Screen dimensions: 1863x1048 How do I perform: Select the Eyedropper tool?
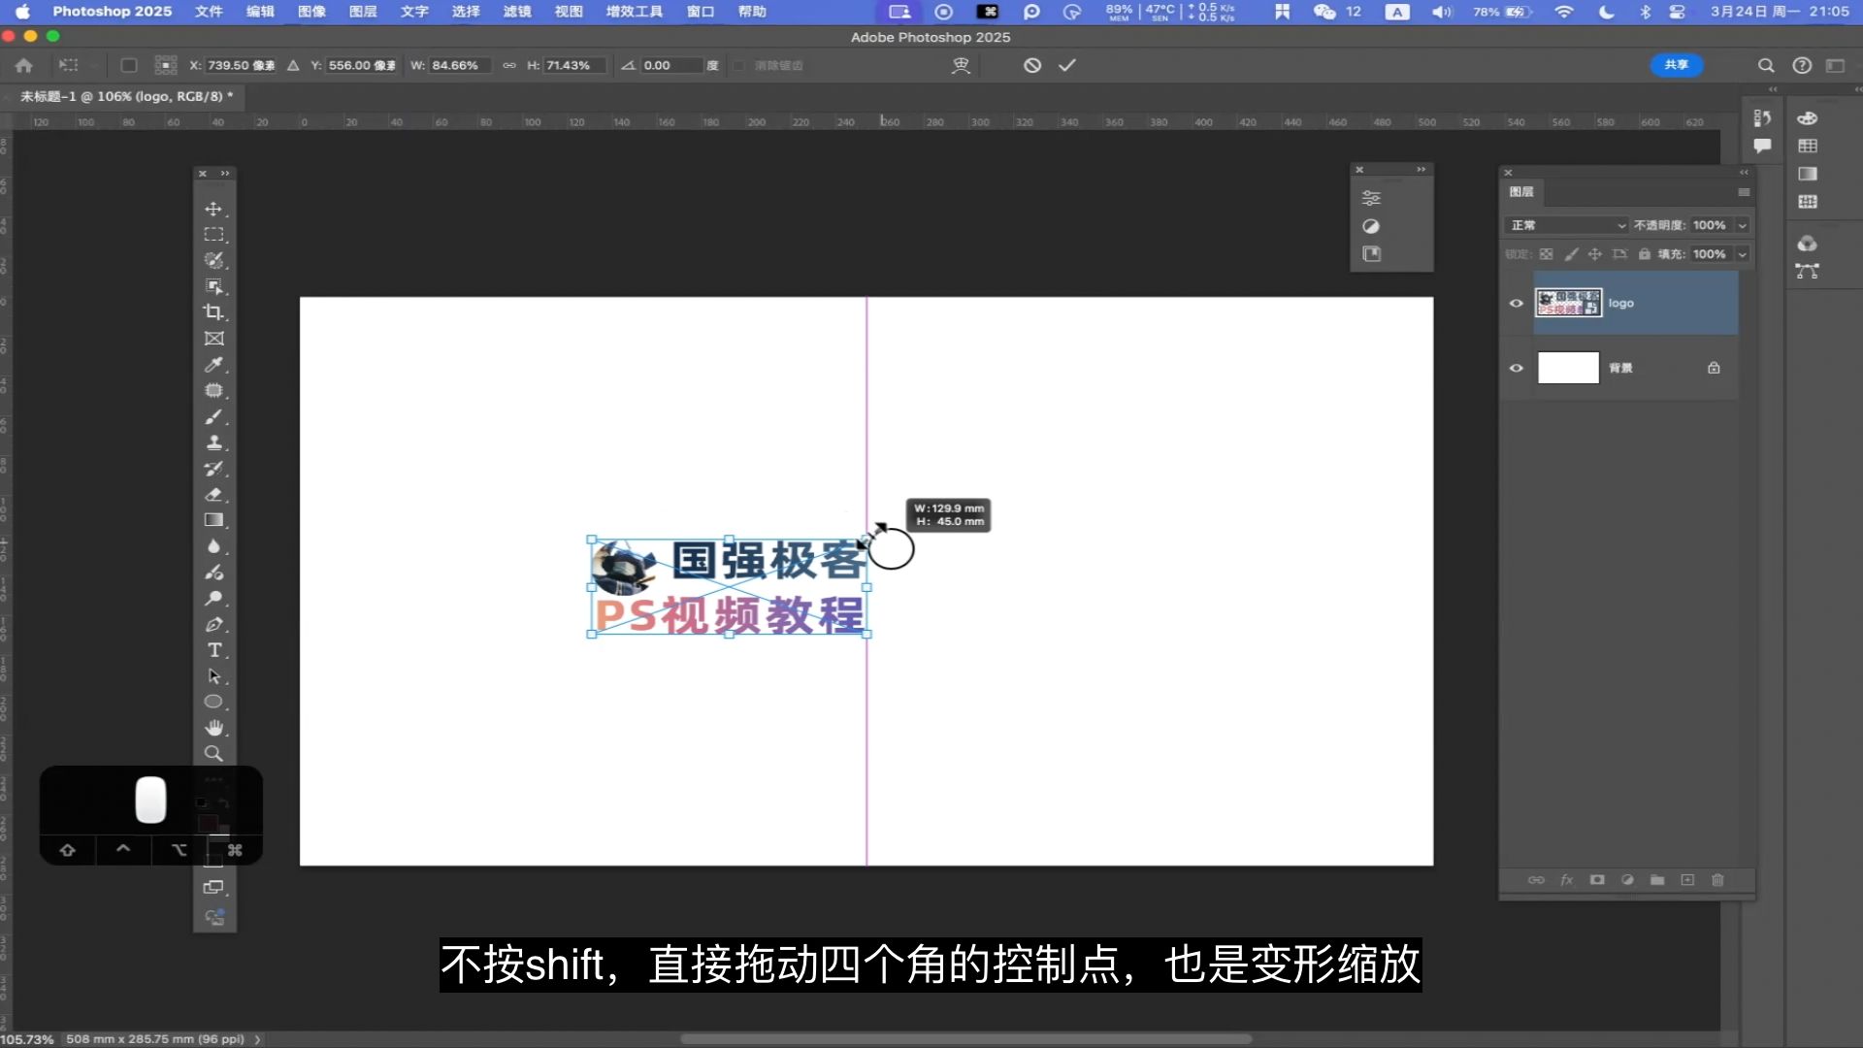[213, 365]
